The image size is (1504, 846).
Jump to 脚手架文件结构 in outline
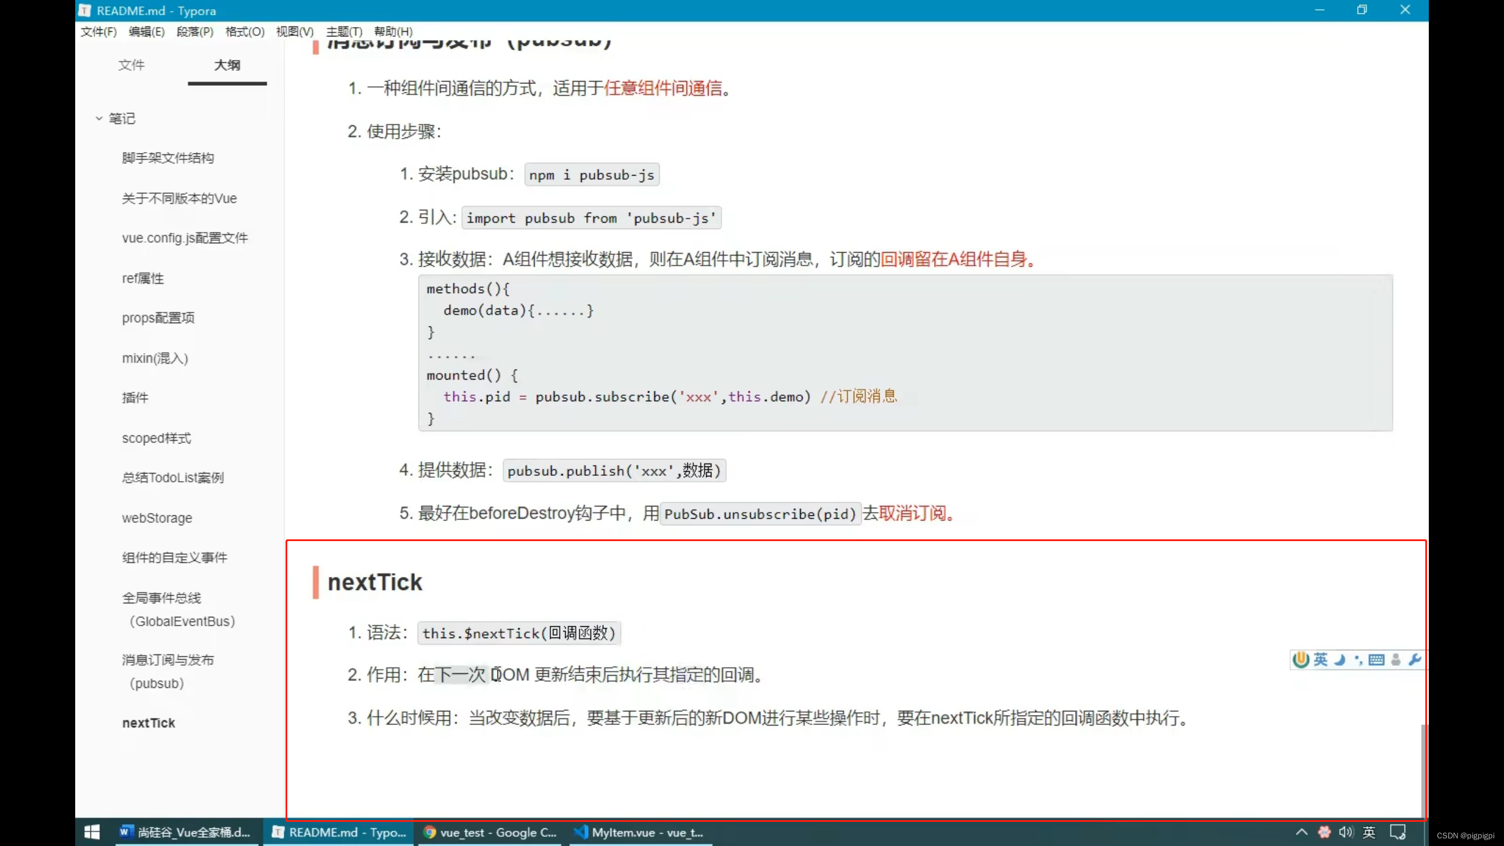(x=168, y=158)
